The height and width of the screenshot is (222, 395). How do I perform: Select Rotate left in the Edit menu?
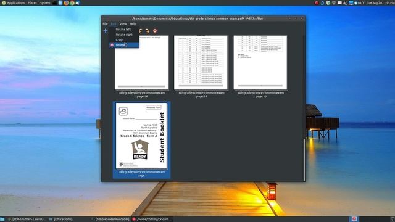point(124,29)
